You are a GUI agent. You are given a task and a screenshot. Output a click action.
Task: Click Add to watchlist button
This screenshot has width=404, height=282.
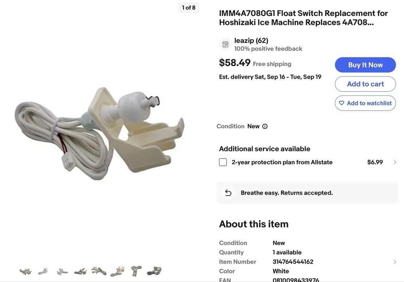pos(365,103)
